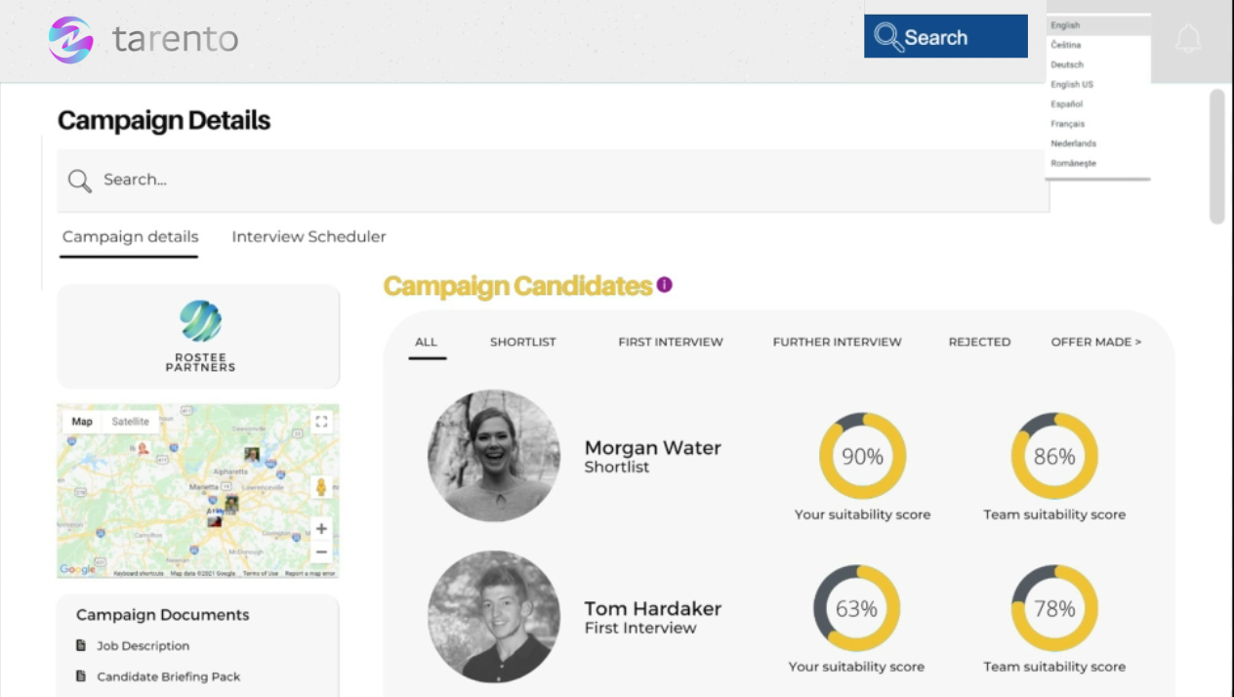The image size is (1234, 697).
Task: Switch map to Satellite view
Action: (131, 422)
